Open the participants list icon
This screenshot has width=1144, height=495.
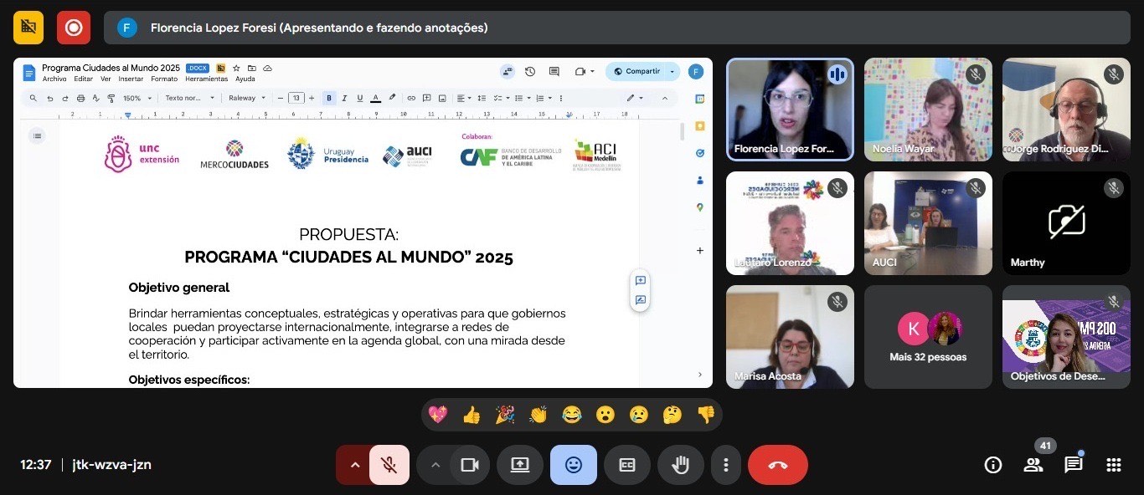(x=1033, y=465)
